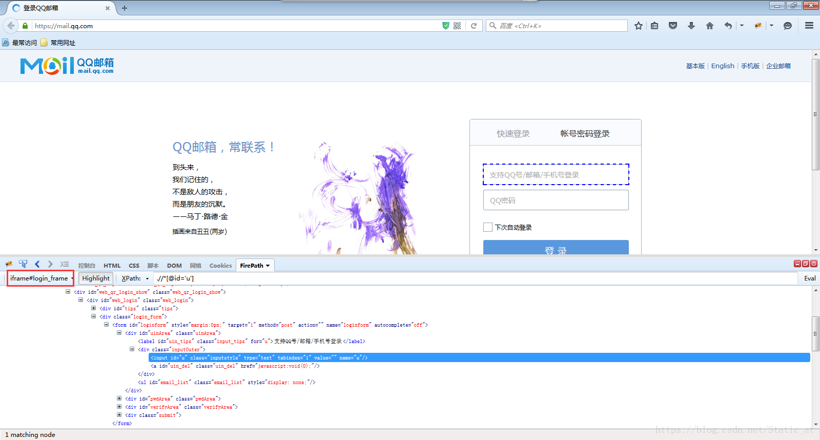
Task: Click the browser back arrow button
Action: (11, 26)
